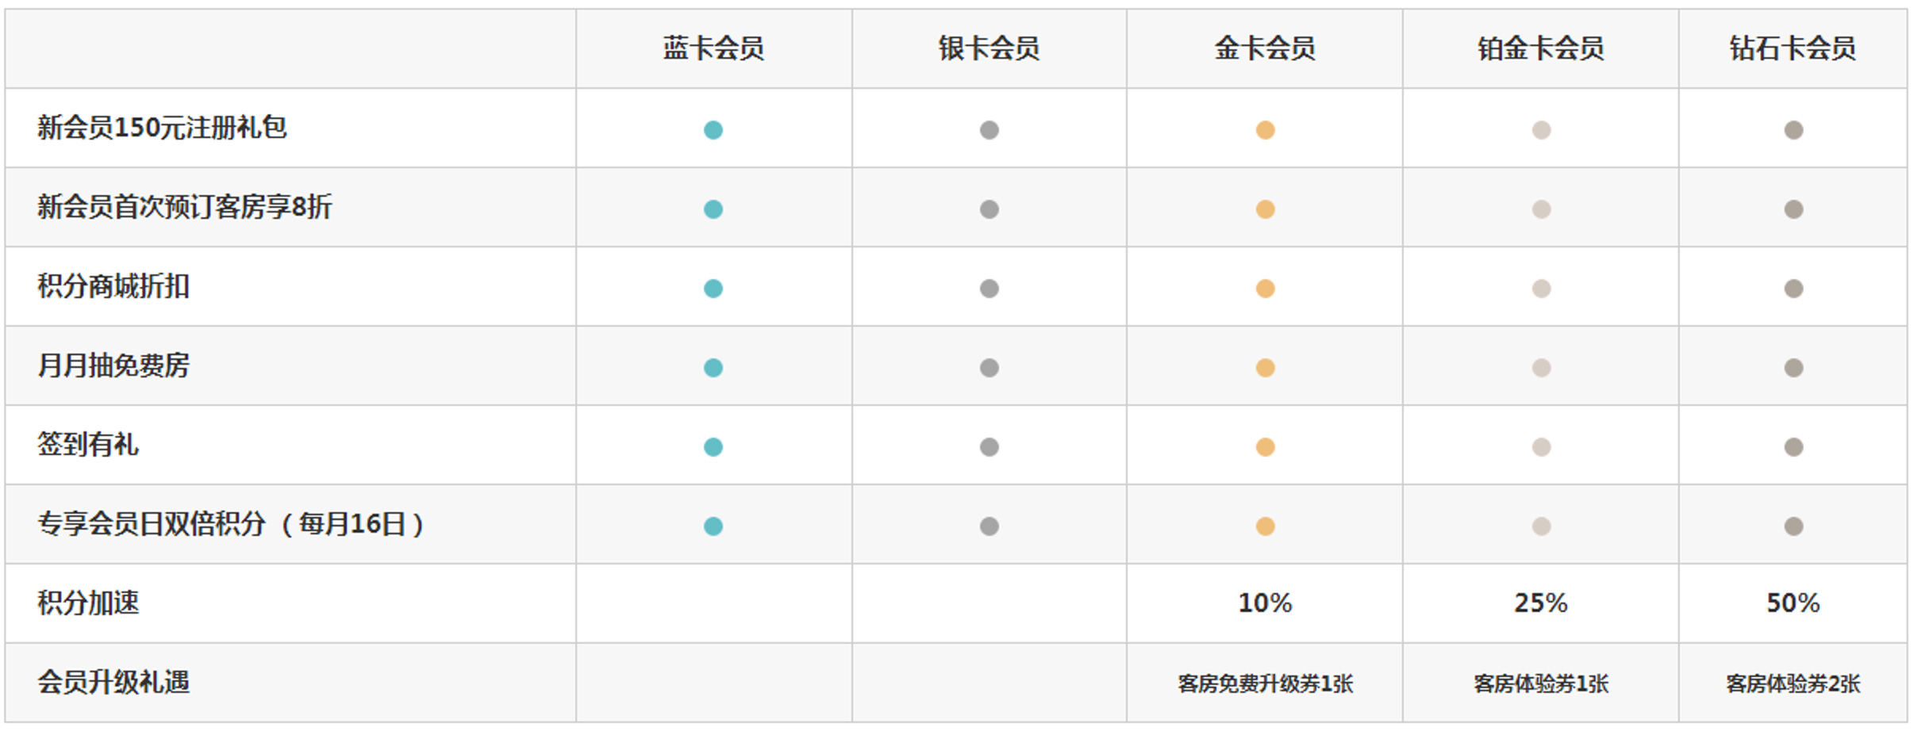Click the gold dot for 签到有礼
Viewport: 1914px width, 731px height.
click(1265, 447)
